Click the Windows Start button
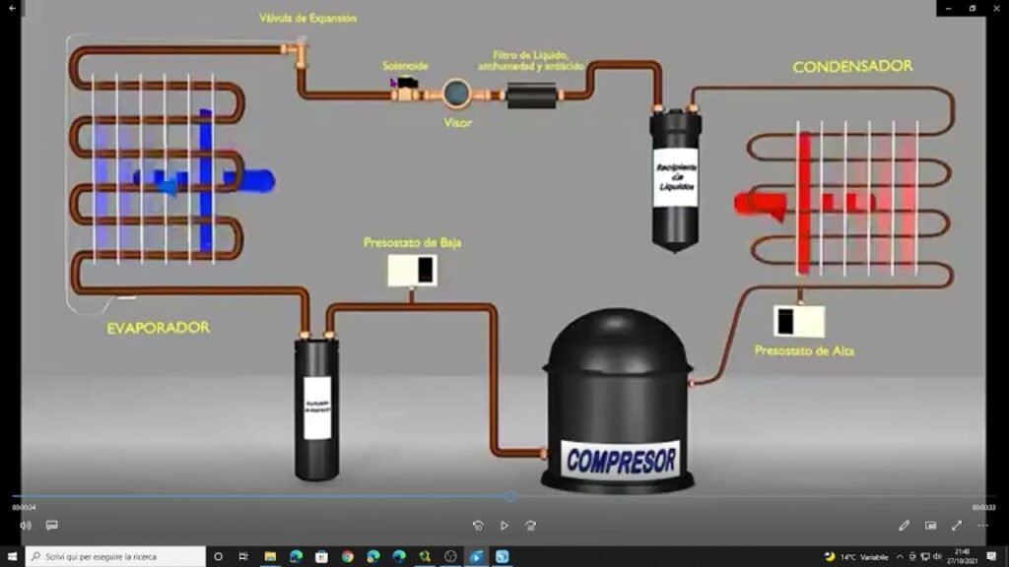 [x=11, y=556]
